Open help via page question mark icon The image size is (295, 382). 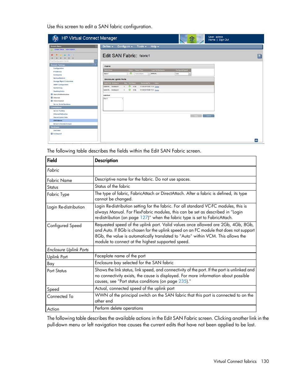pos(259,56)
